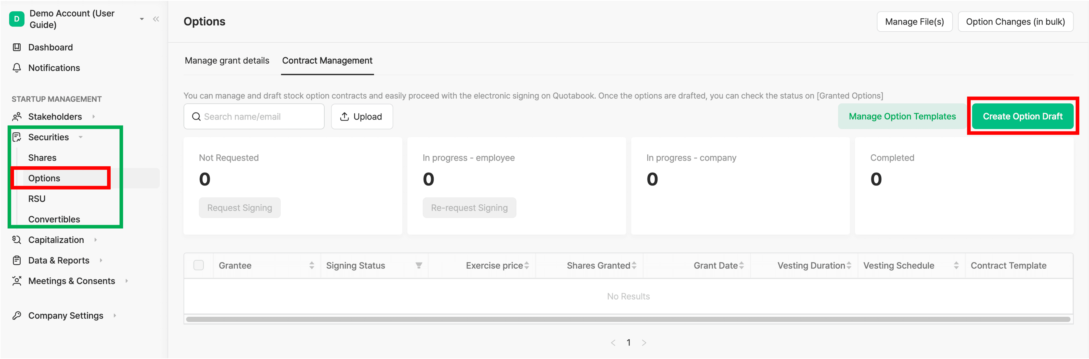Click the Company Settings wrench icon
1089x359 pixels.
pyautogui.click(x=17, y=315)
